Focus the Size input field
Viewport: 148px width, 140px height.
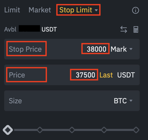[72, 101]
